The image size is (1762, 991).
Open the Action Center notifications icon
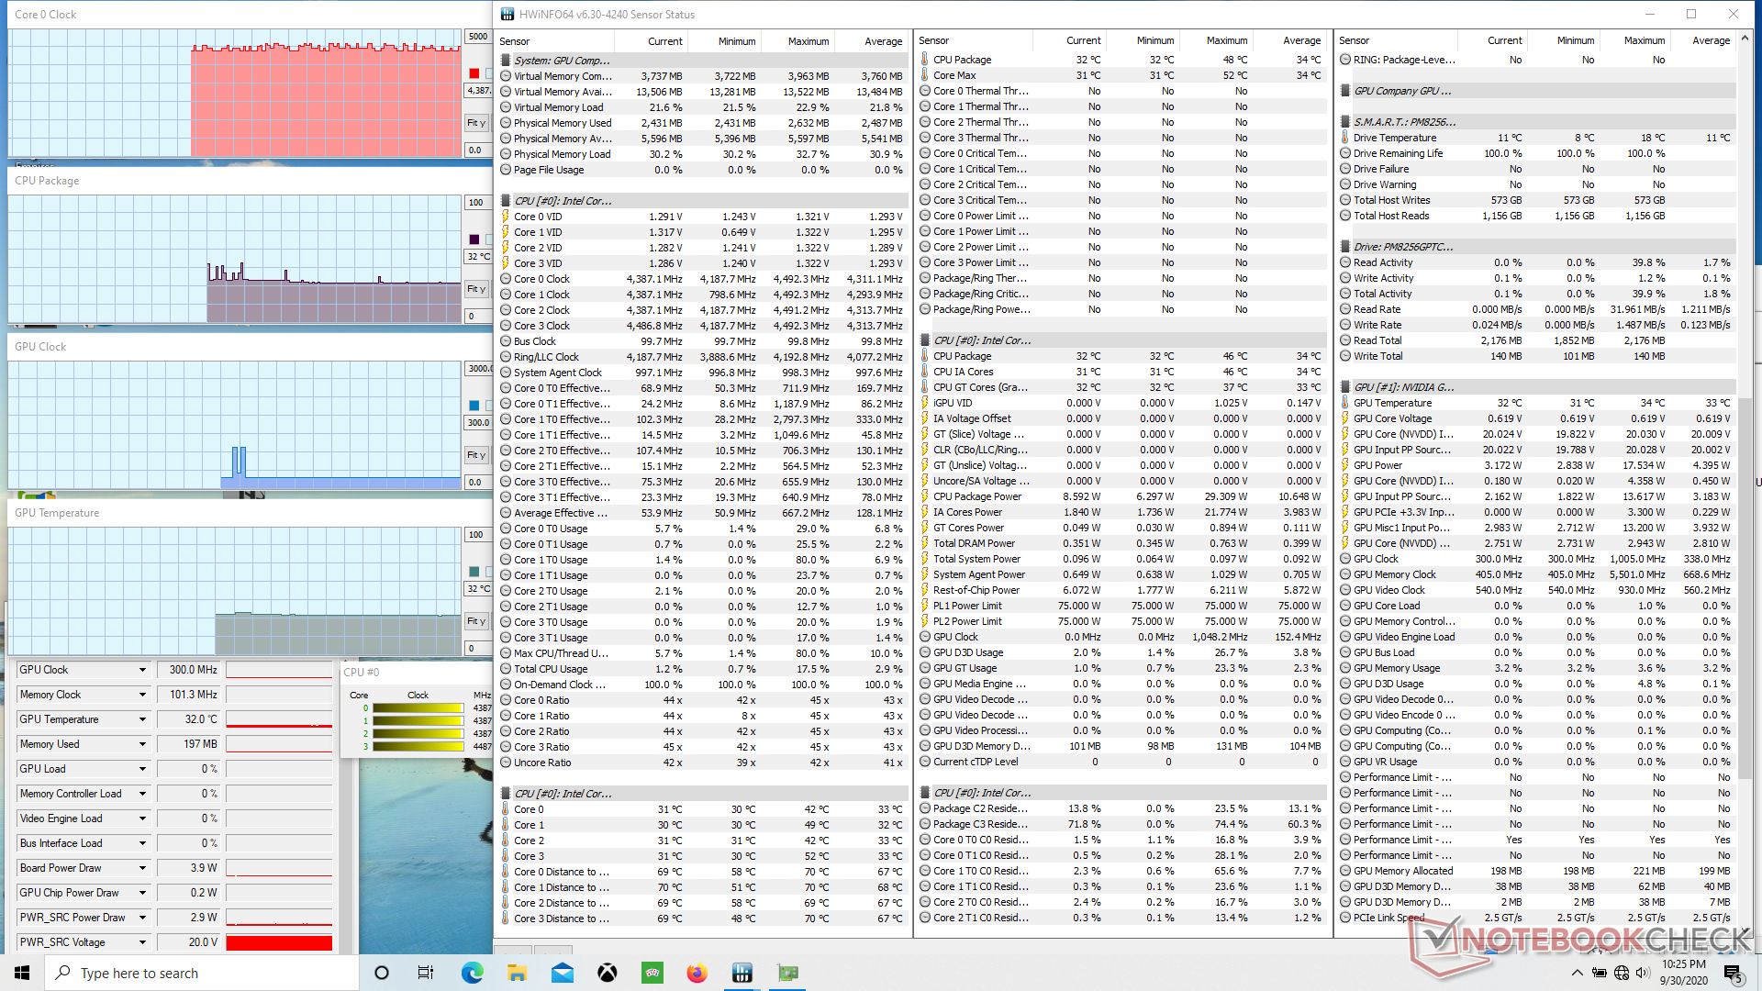[x=1732, y=973]
